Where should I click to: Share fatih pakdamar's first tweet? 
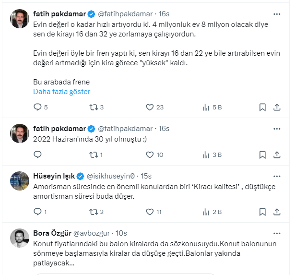(x=277, y=107)
